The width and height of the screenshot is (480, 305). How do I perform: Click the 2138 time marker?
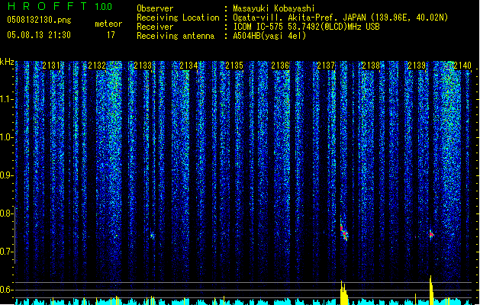coord(371,66)
